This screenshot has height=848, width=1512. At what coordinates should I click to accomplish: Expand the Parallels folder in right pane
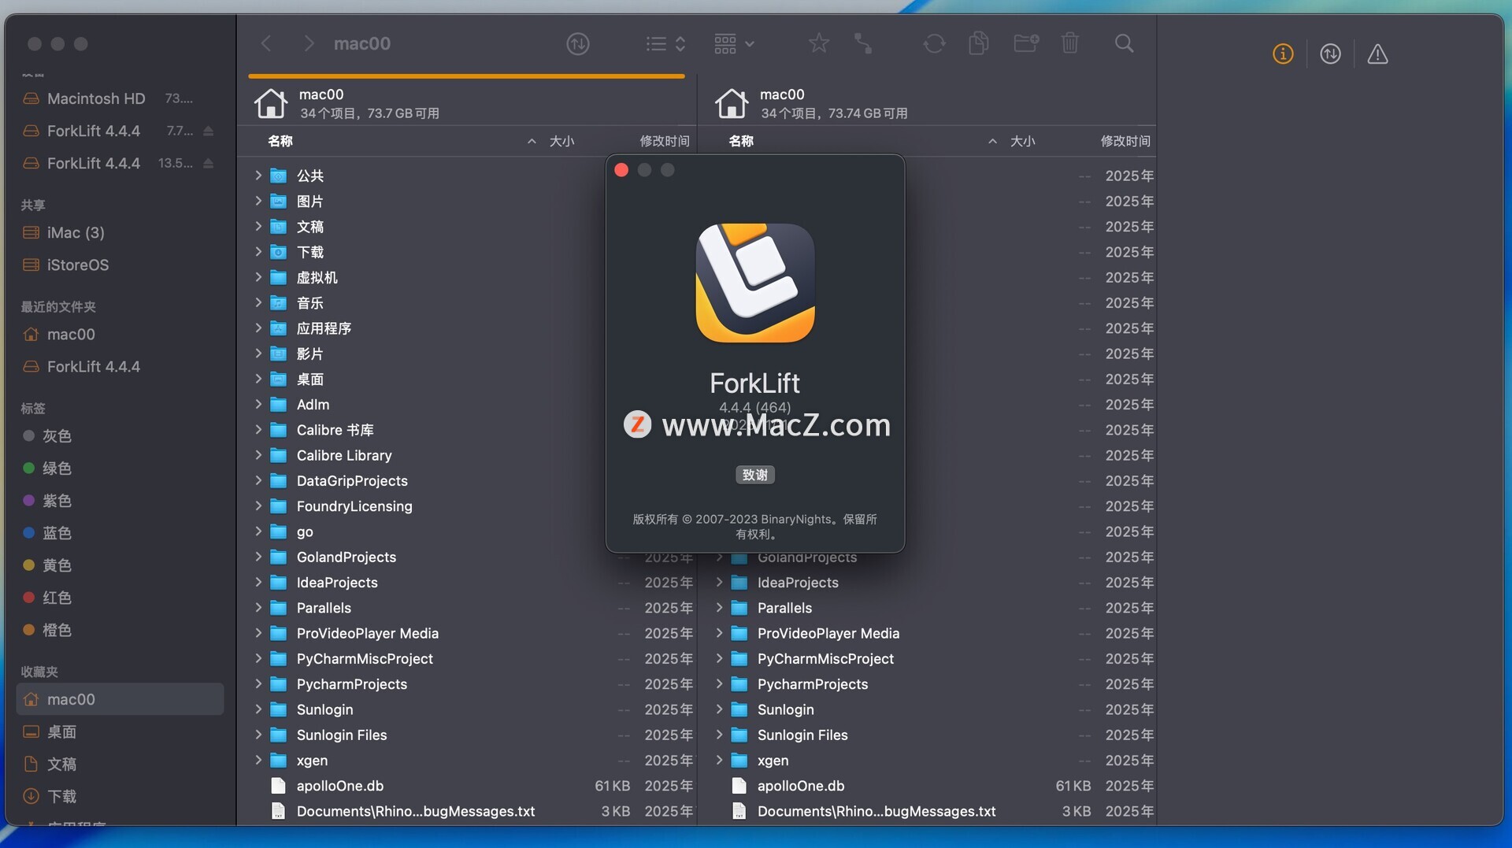[719, 608]
